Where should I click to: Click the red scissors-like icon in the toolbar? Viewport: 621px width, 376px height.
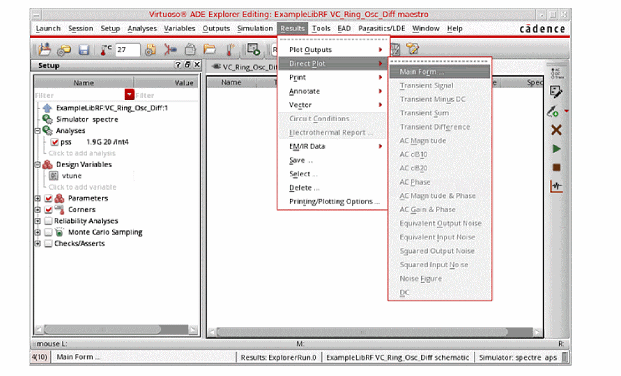click(170, 50)
